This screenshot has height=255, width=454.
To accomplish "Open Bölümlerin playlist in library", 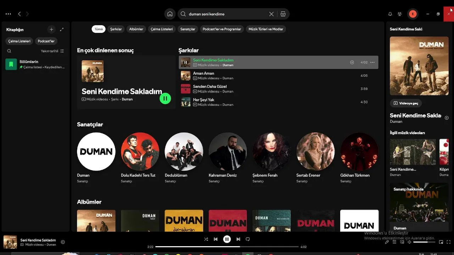I will (35, 64).
